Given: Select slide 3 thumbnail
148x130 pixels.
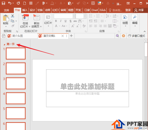Looking at the screenshot, I should [x=16, y=83].
